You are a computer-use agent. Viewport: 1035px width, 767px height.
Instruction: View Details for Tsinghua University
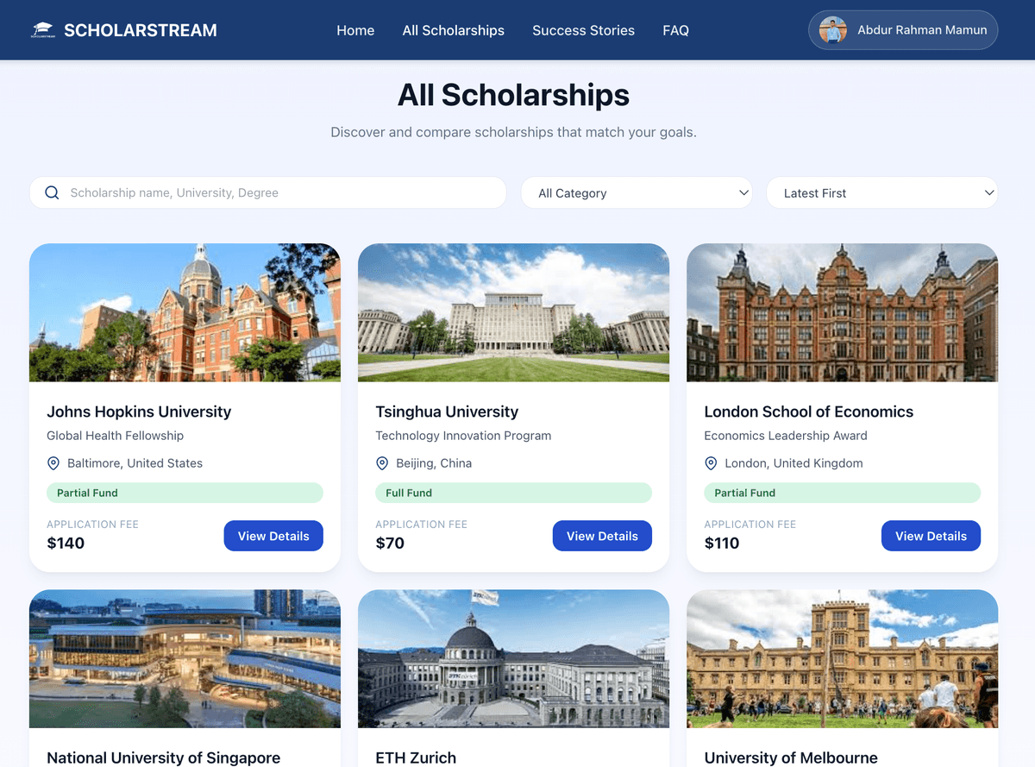tap(602, 536)
